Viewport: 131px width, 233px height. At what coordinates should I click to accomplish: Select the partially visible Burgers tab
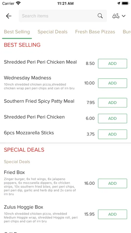click(127, 32)
